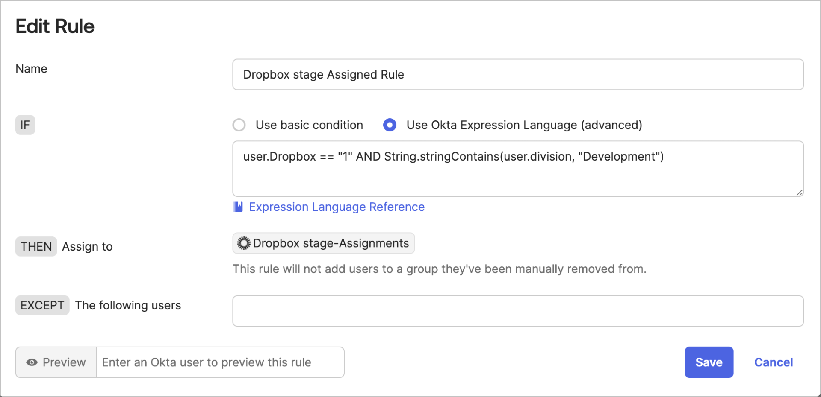Enable the basic condition option

[239, 125]
